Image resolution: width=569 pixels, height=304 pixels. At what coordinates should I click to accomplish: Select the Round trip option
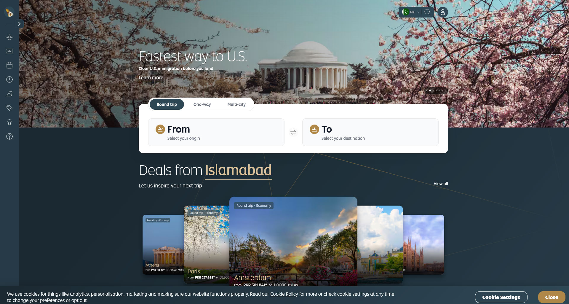(167, 104)
